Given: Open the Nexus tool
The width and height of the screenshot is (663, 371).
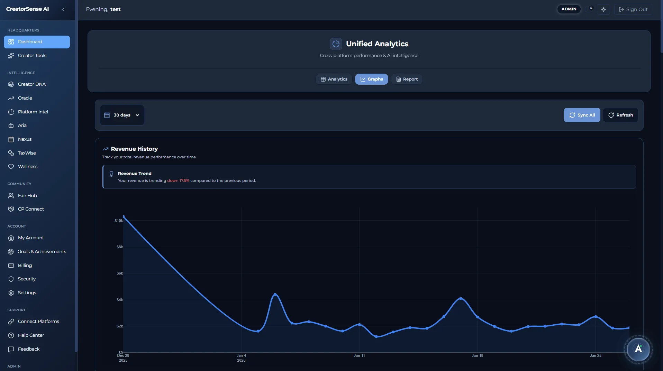Looking at the screenshot, I should pyautogui.click(x=24, y=139).
